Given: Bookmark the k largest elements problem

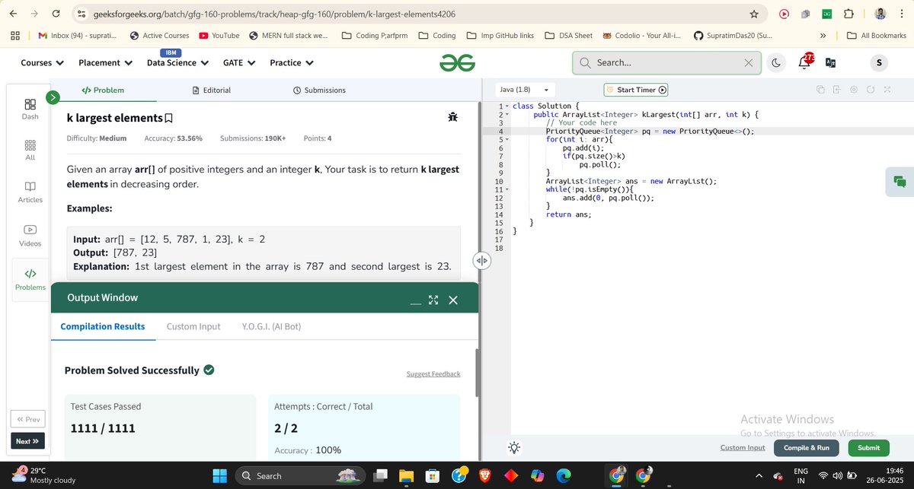Looking at the screenshot, I should click(168, 118).
